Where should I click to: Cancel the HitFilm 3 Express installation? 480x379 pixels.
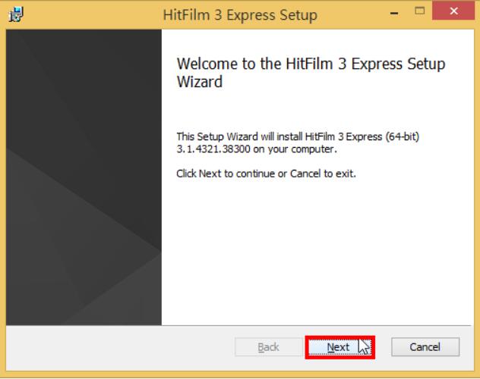coord(425,347)
